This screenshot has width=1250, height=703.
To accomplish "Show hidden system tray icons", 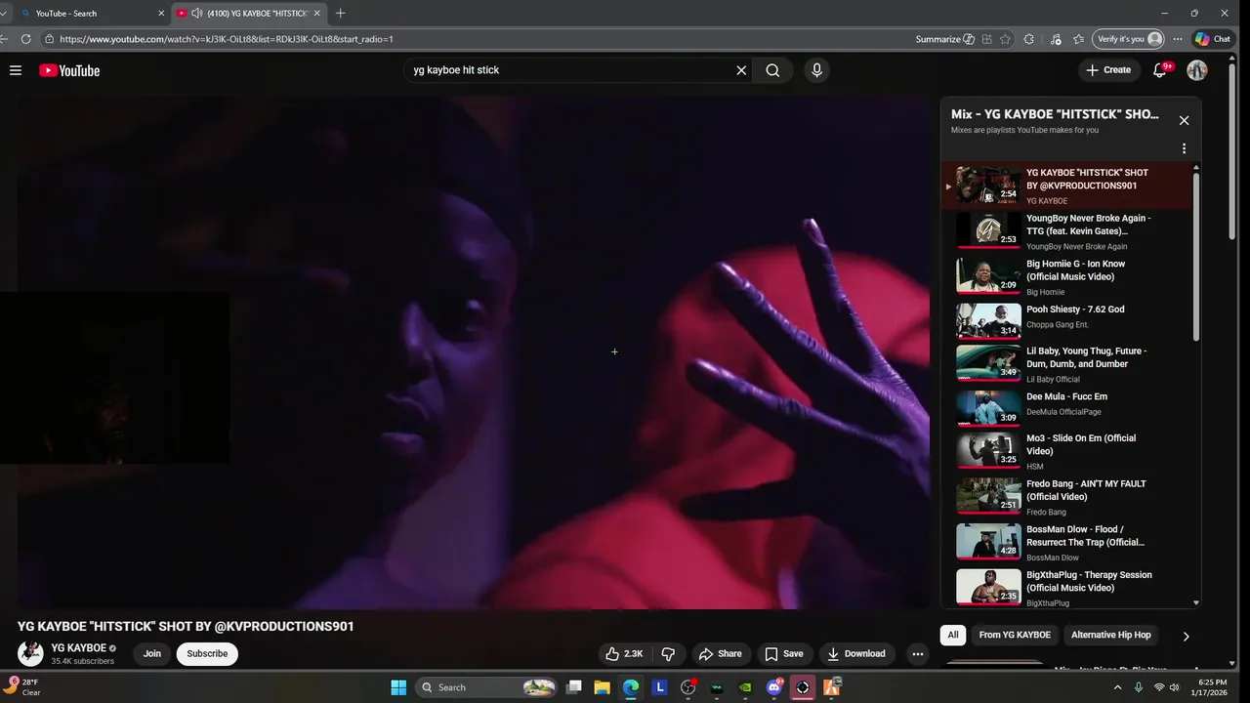I will [x=1118, y=687].
